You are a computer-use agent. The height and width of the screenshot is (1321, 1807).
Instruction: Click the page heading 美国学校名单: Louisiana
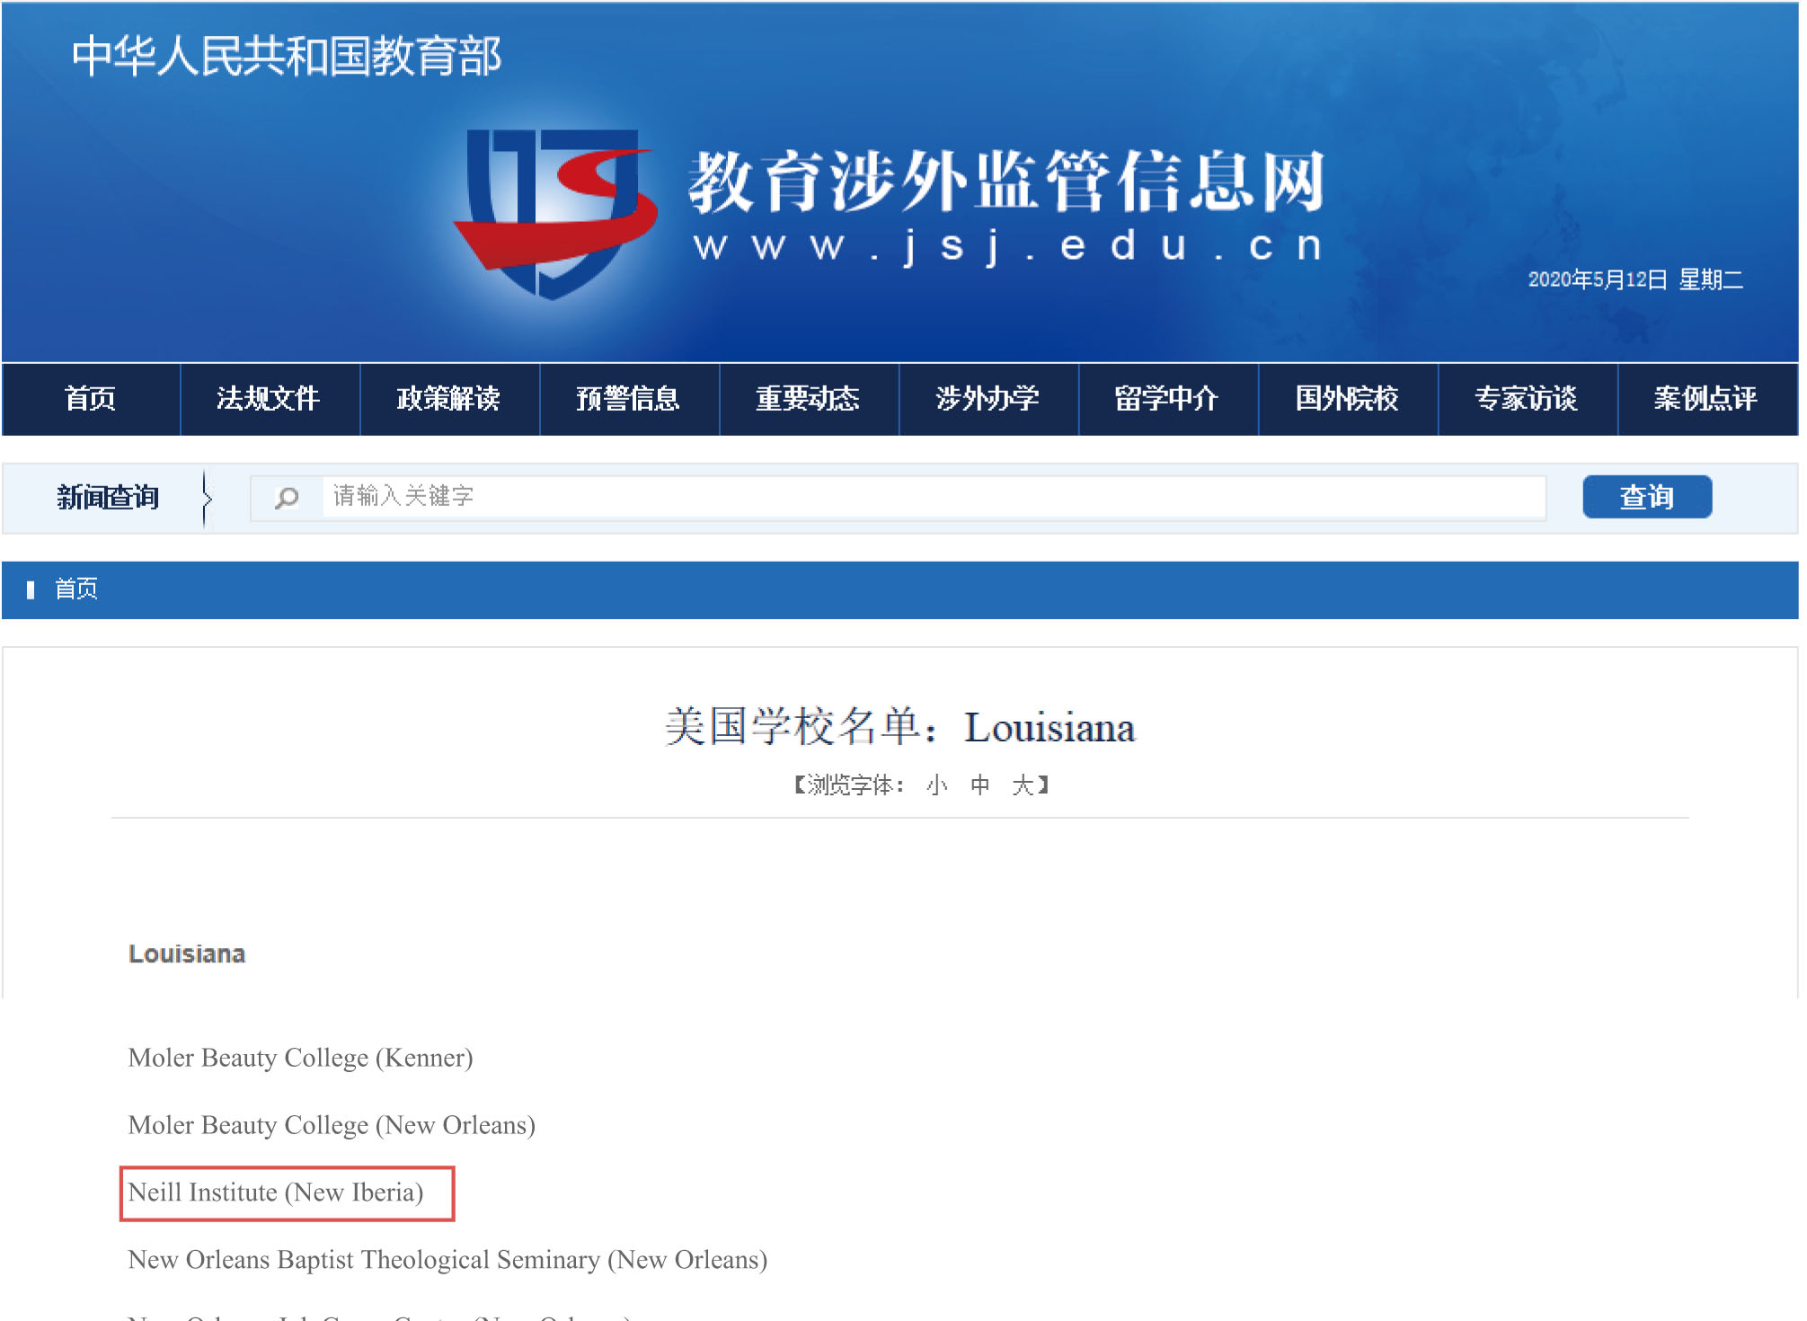click(x=900, y=727)
